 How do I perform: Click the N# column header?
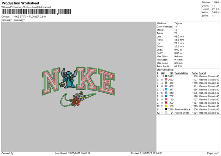point(163,73)
